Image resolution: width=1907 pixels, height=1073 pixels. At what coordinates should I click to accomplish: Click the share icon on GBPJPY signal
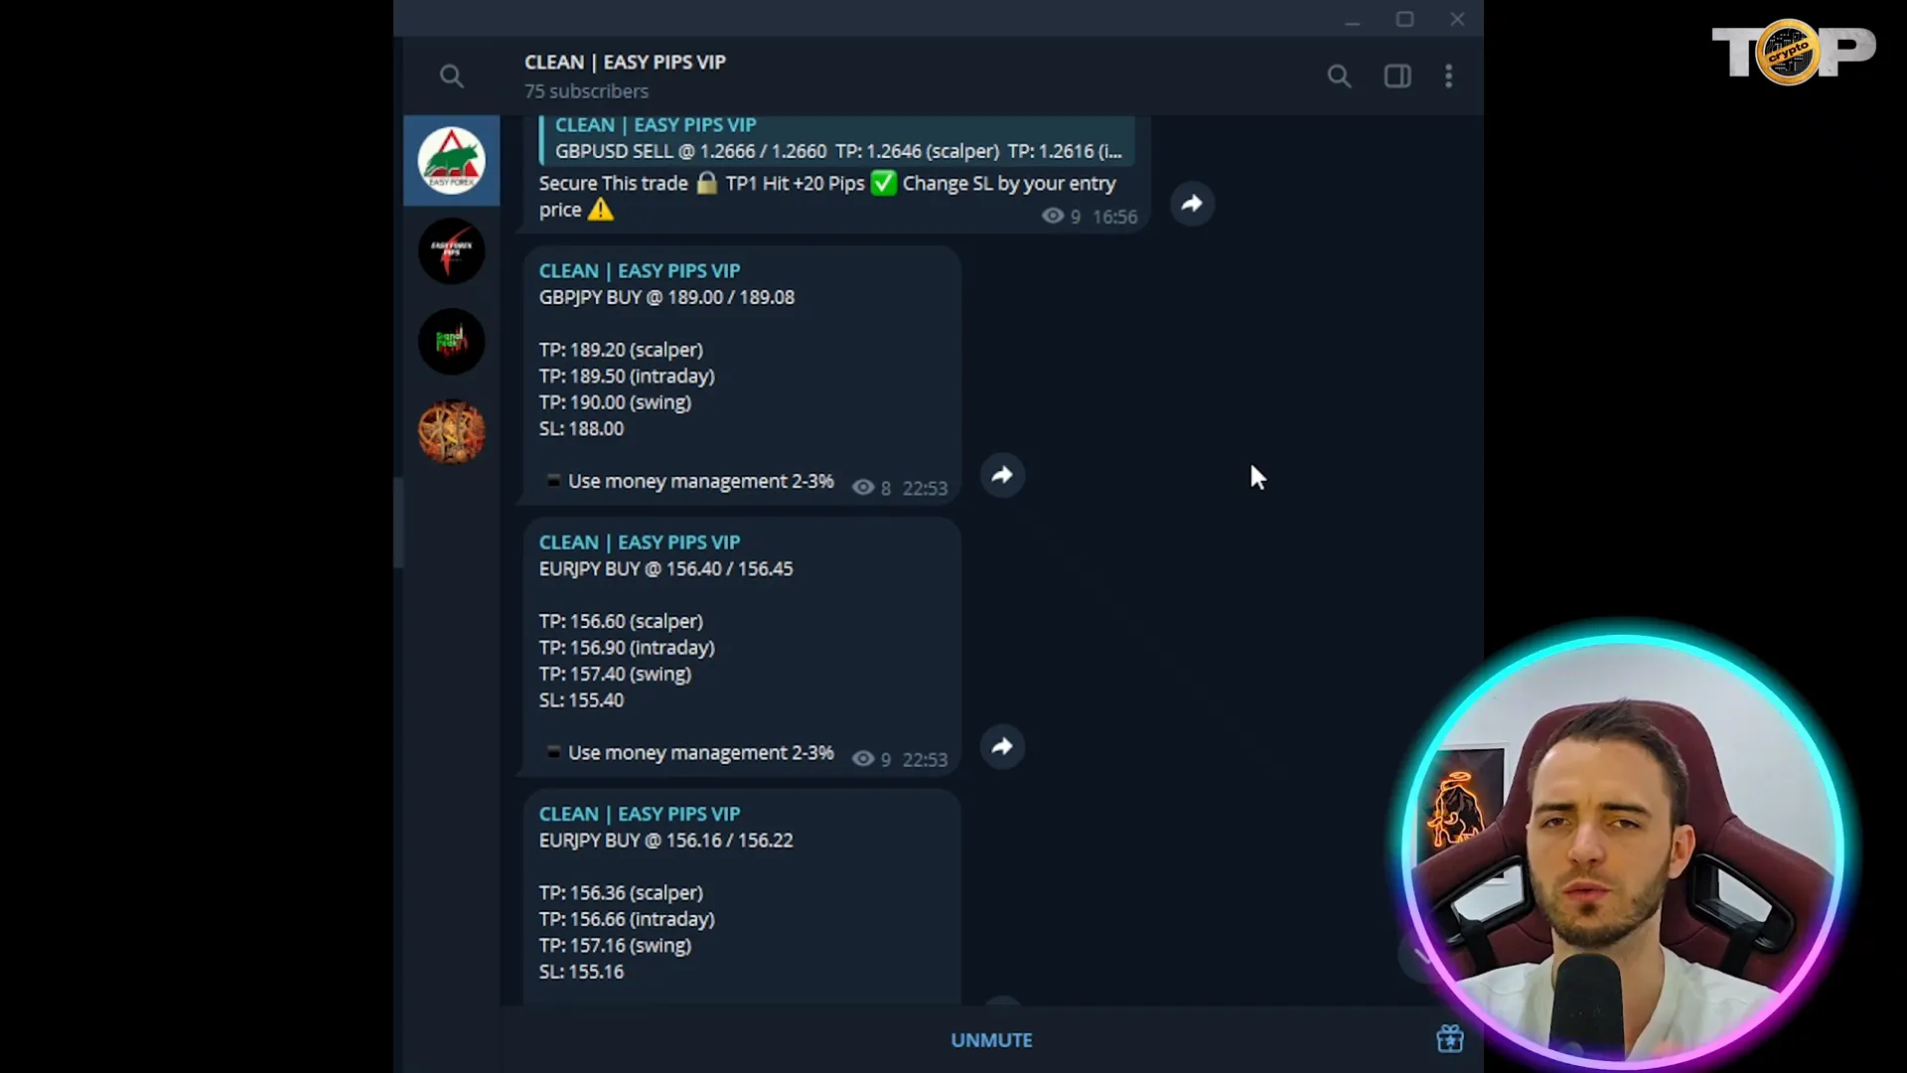coord(1000,474)
